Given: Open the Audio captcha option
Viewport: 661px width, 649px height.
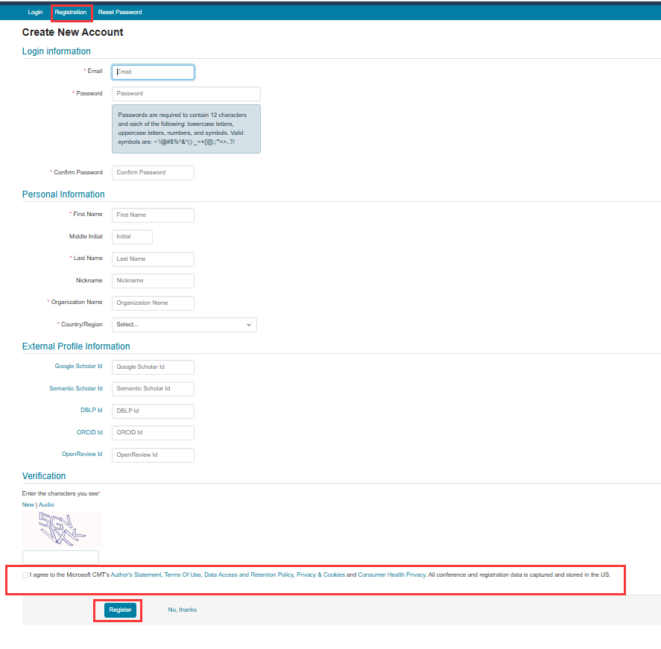Looking at the screenshot, I should coord(46,504).
